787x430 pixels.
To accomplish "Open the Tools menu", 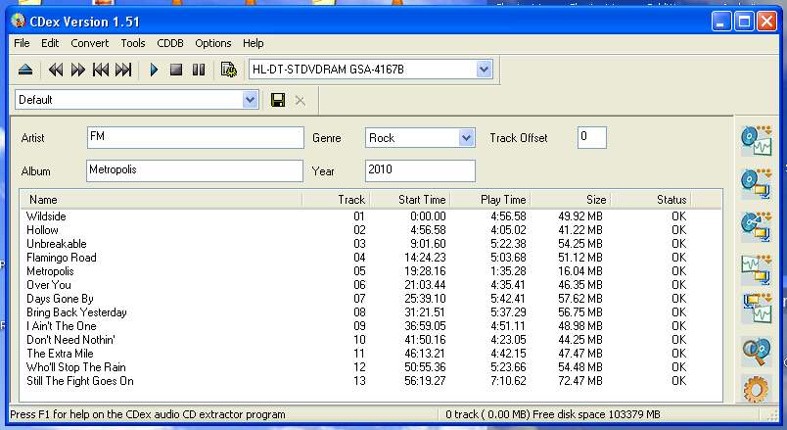I will click(133, 43).
